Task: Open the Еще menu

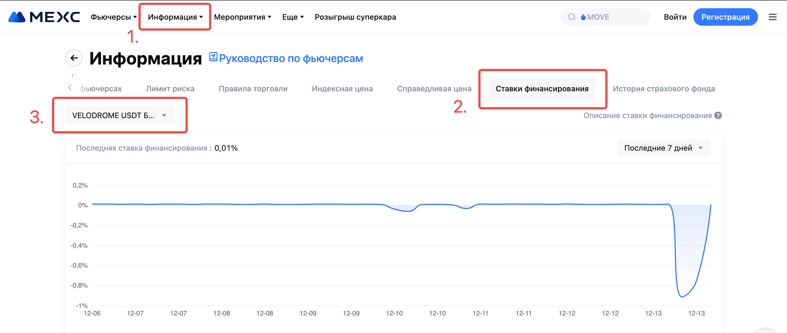Action: 293,17
